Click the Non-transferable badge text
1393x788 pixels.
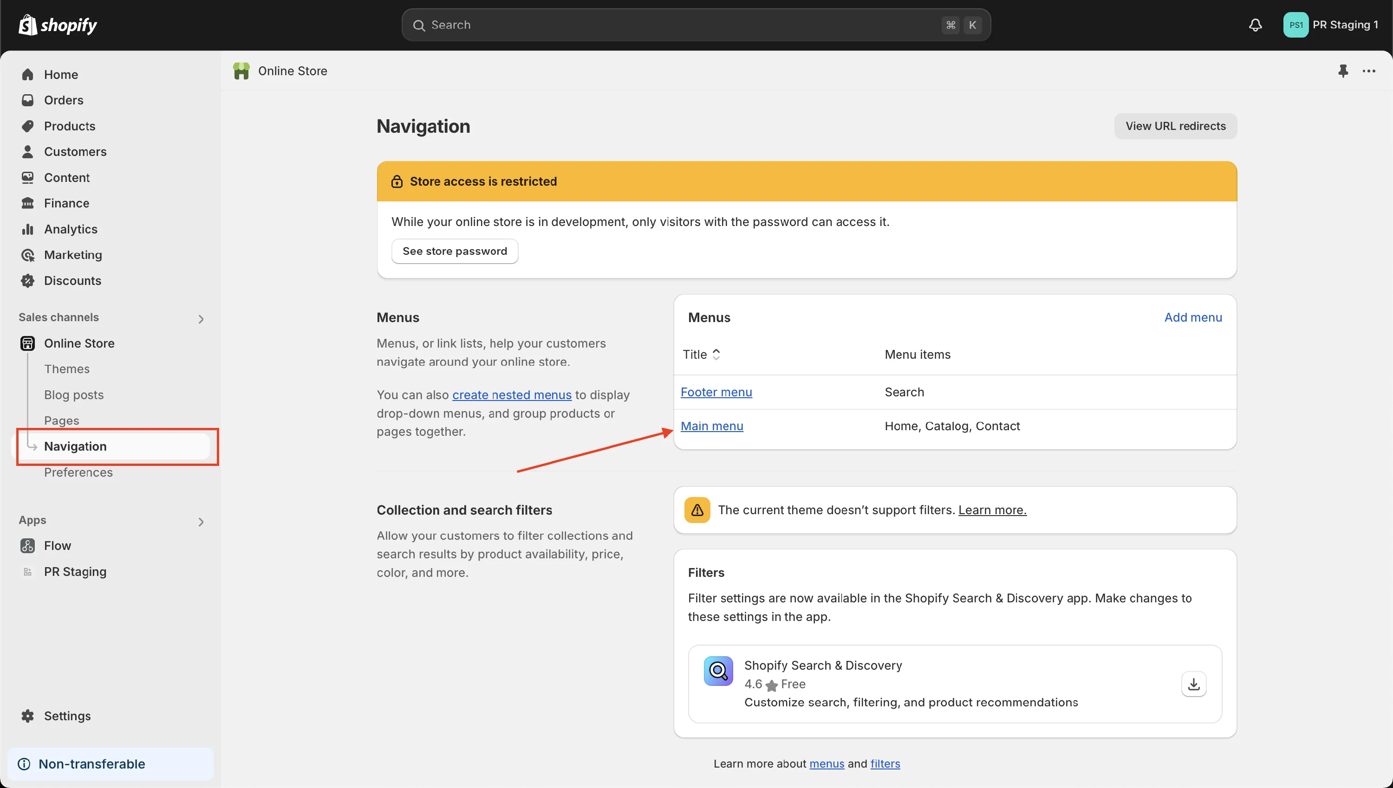click(x=92, y=764)
